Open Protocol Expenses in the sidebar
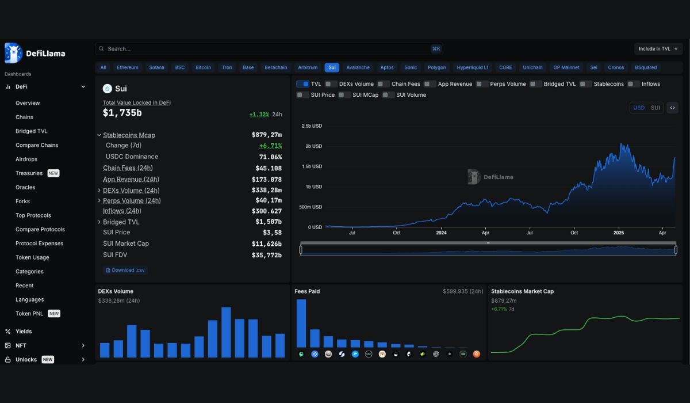Screen dimensions: 690x403 click(x=39, y=244)
